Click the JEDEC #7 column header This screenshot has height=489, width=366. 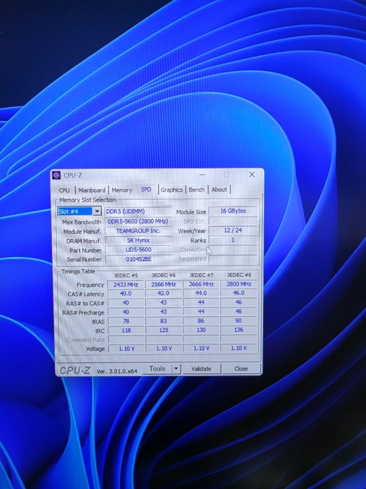pos(202,275)
